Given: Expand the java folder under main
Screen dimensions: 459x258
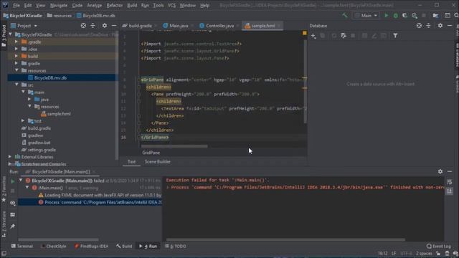Looking at the screenshot, I should (29, 99).
